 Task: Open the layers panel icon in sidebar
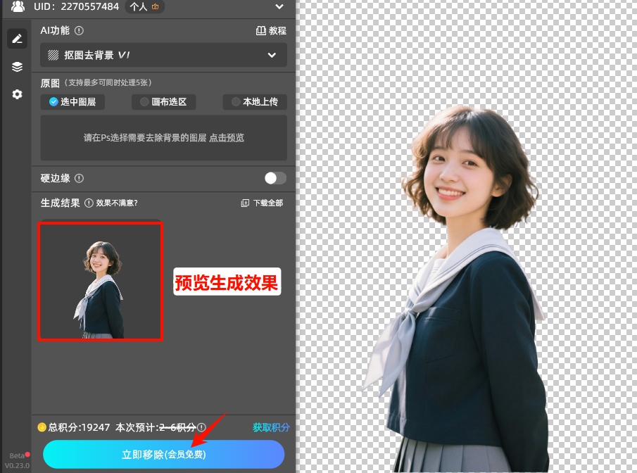[x=17, y=66]
